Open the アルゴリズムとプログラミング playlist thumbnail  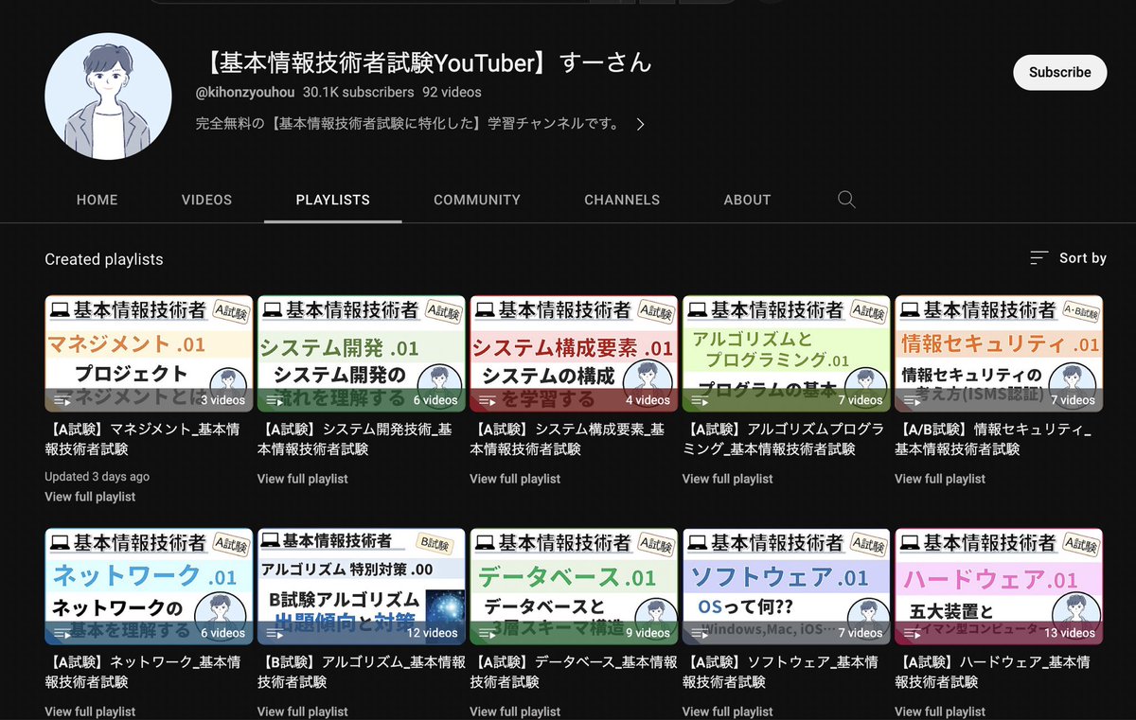[x=787, y=354]
